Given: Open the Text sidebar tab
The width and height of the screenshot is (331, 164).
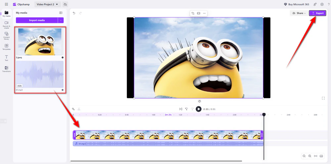Looking at the screenshot, I should [7, 58].
